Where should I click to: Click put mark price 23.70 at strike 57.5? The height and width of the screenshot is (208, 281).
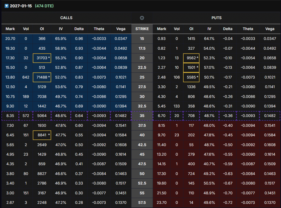pyautogui.click(x=162, y=203)
